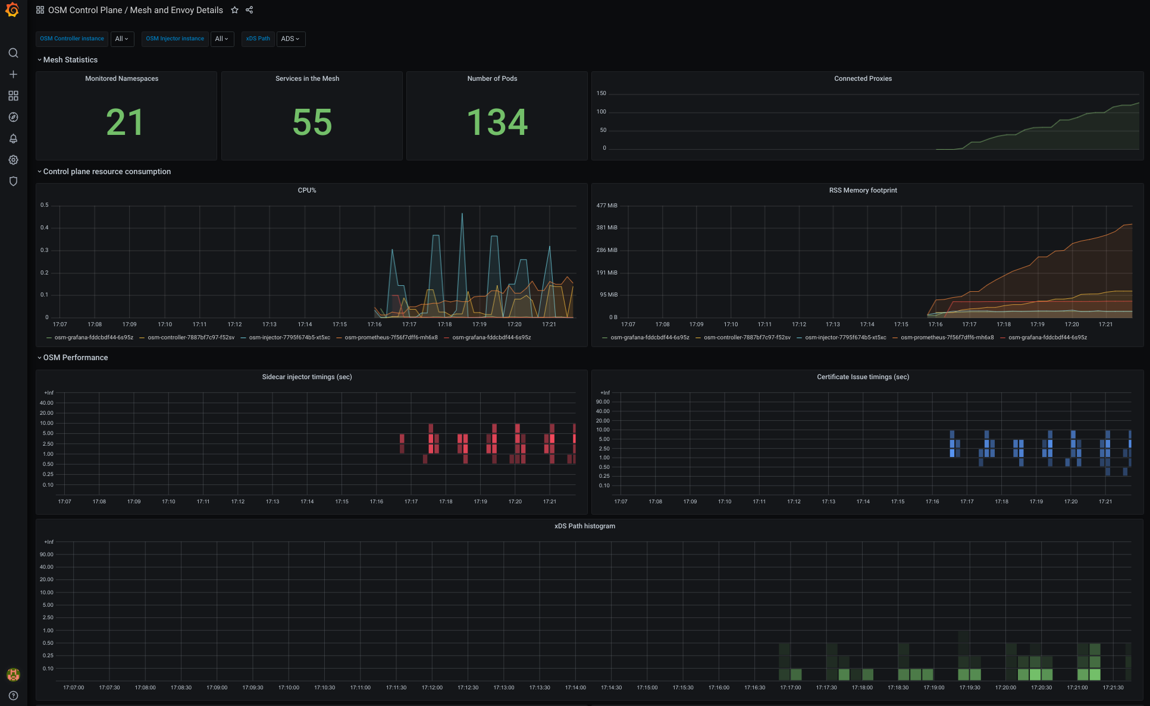Open the Server Admin shield icon
This screenshot has height=706, width=1150.
[13, 181]
